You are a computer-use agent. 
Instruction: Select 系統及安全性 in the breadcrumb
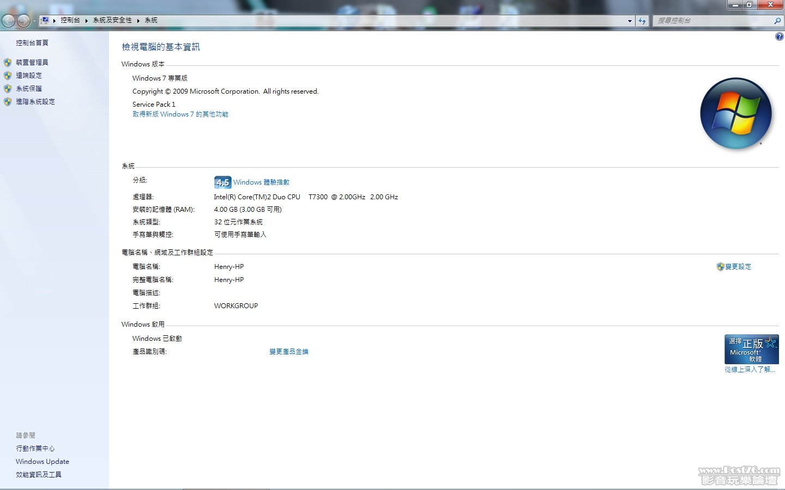tap(112, 20)
